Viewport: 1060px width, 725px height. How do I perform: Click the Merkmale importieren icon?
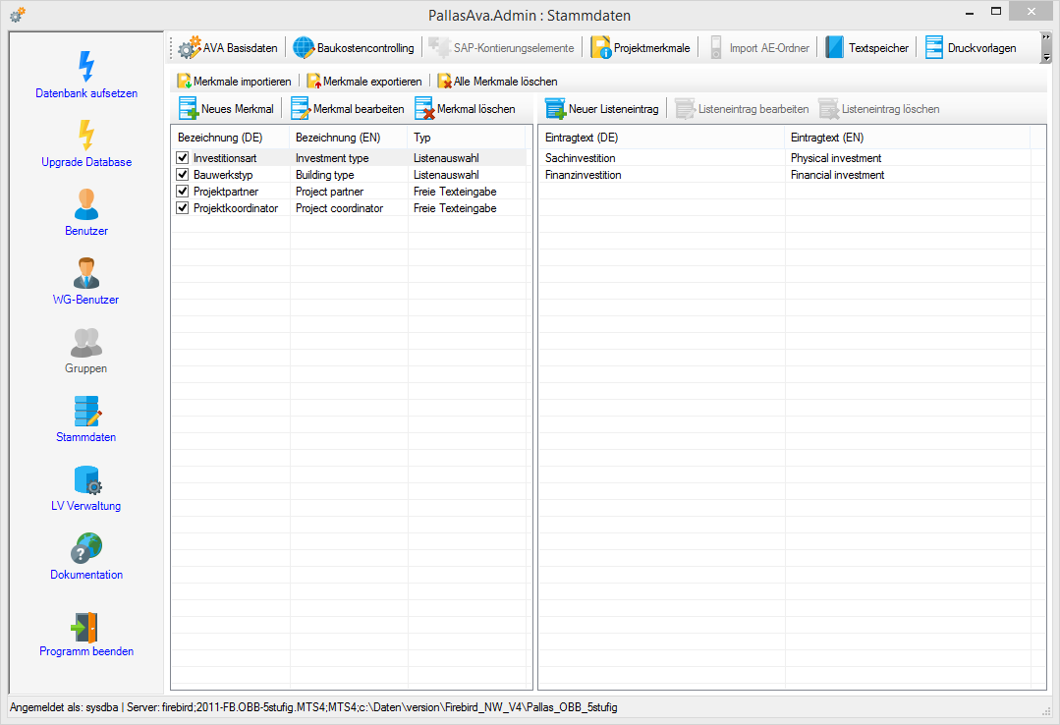pos(184,82)
